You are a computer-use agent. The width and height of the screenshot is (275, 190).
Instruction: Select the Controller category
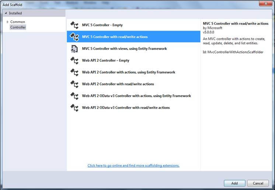(18, 27)
